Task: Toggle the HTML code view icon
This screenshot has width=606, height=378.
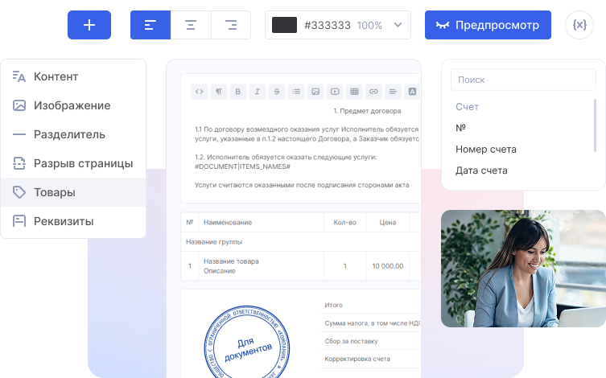Action: click(199, 92)
